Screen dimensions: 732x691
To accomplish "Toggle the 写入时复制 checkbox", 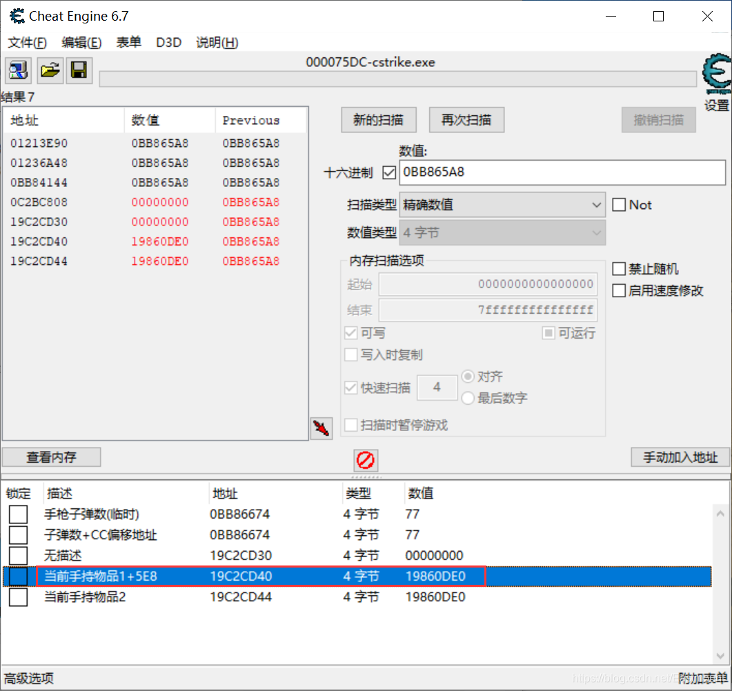I will (x=350, y=354).
